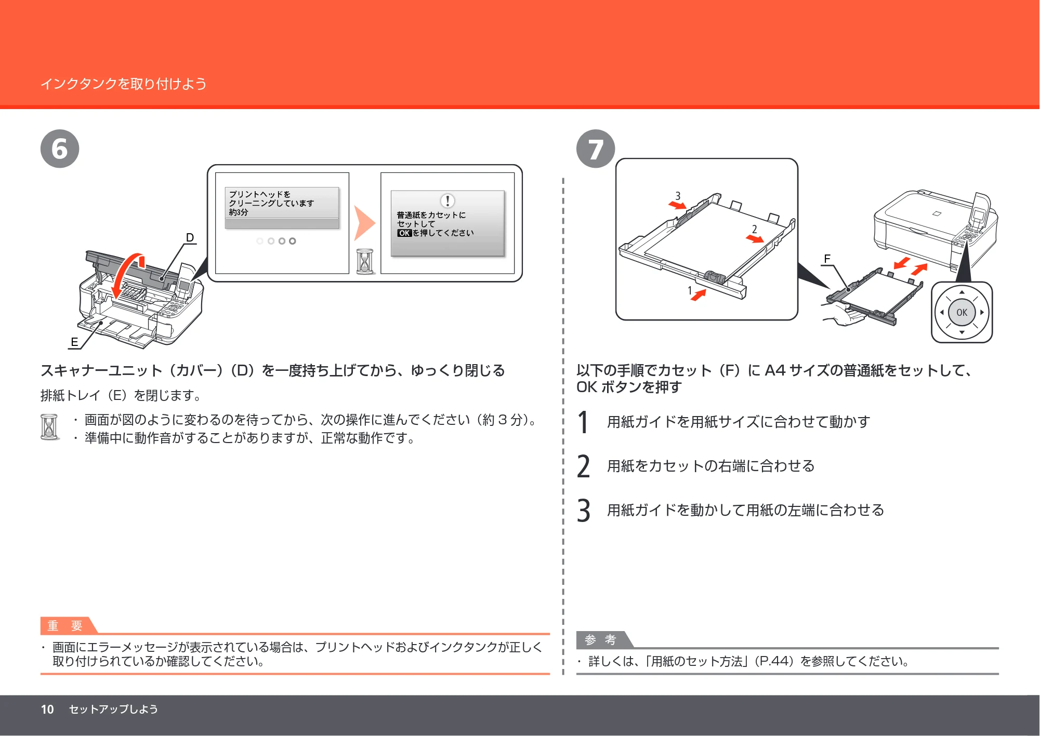Click label F next to the cassette
This screenshot has width=1040, height=736.
(827, 259)
